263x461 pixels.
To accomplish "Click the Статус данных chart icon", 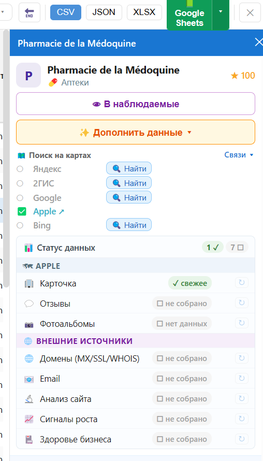I will click(x=28, y=248).
